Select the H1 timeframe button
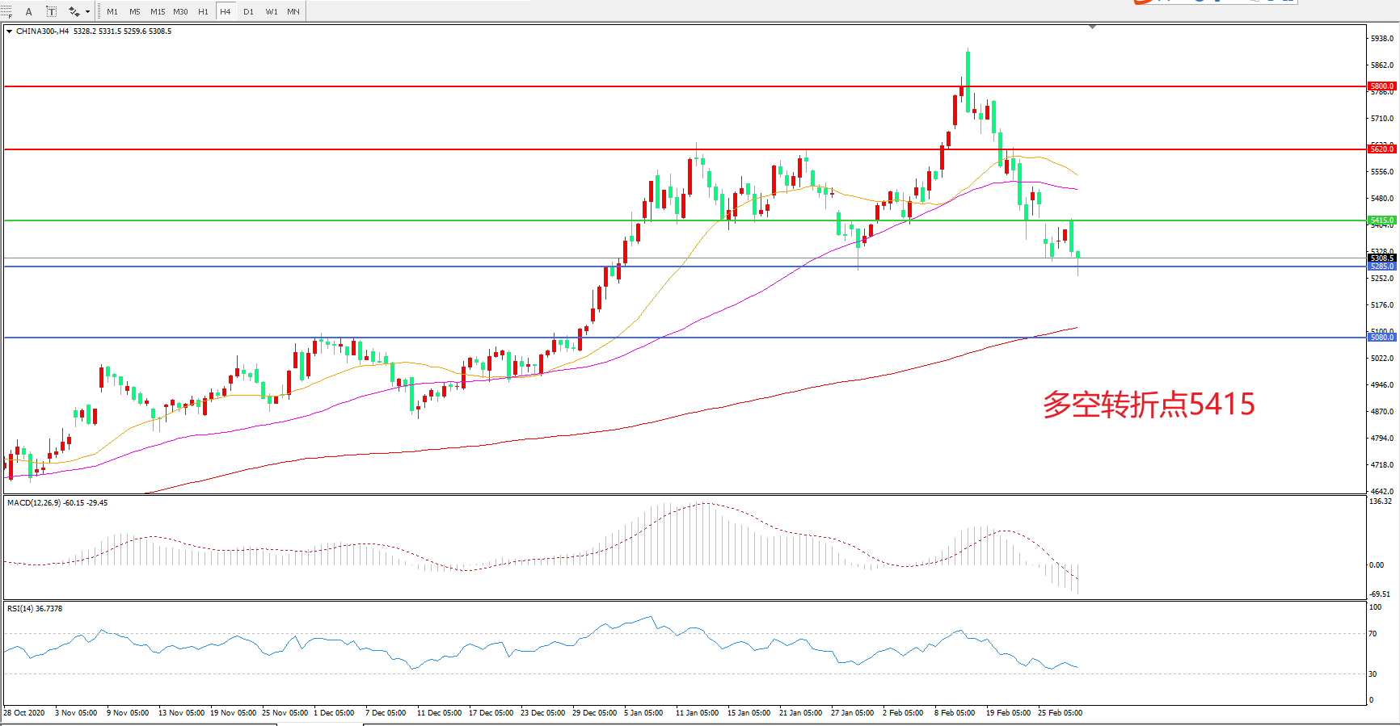The image size is (1400, 726). pyautogui.click(x=203, y=11)
